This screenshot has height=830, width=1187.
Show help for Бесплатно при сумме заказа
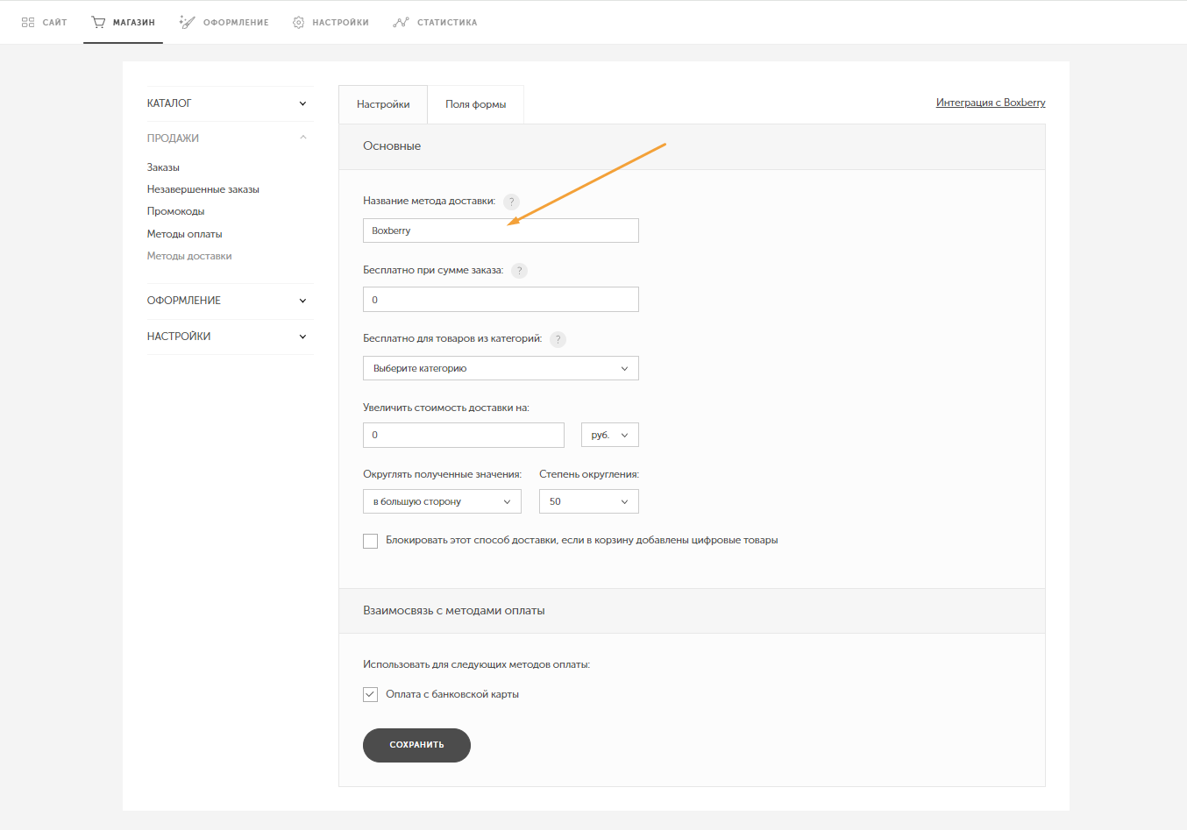point(519,271)
